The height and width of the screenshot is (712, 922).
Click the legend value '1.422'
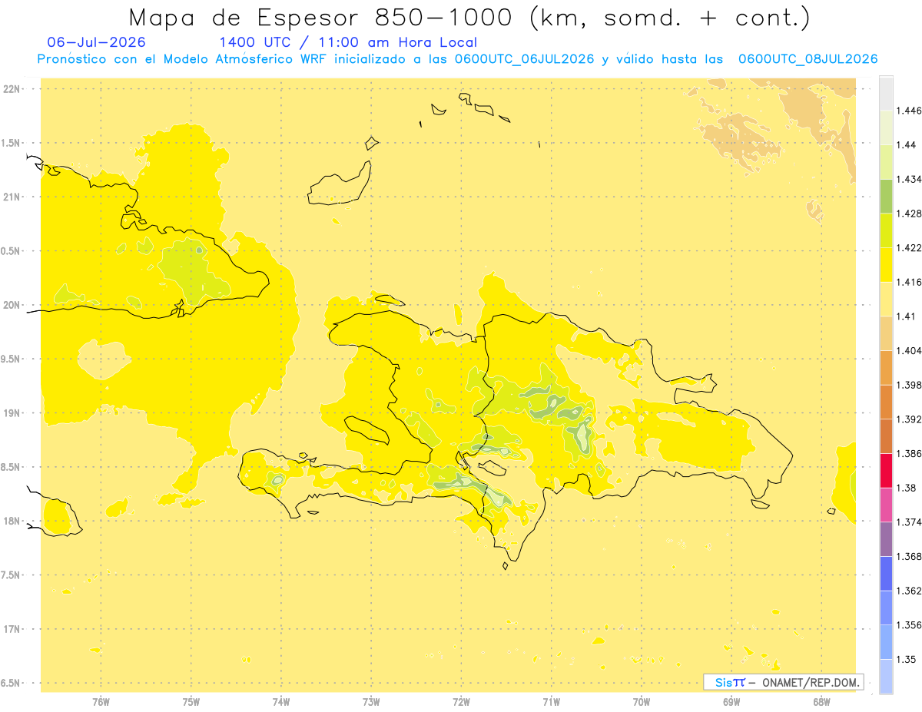(x=909, y=248)
